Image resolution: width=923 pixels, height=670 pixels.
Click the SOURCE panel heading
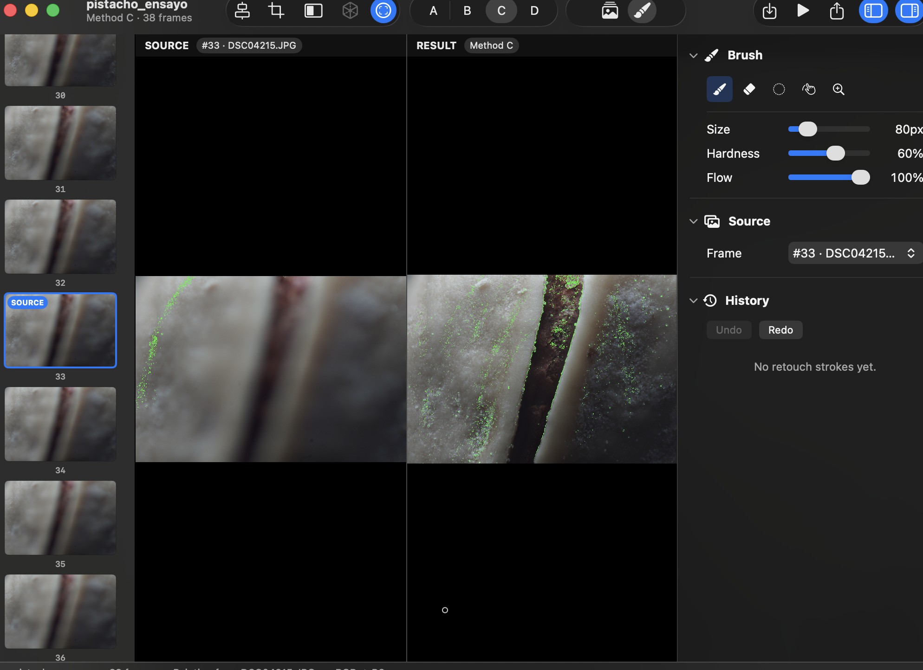[167, 45]
